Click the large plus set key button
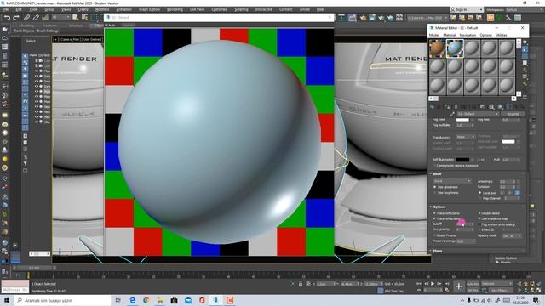The width and height of the screenshot is (545, 306). click(459, 286)
